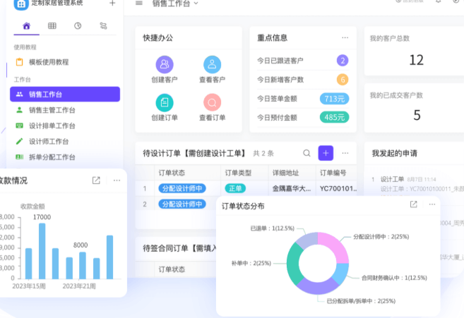Click the 正单 order type tag
Screen dimensions: 464x318
(235, 188)
